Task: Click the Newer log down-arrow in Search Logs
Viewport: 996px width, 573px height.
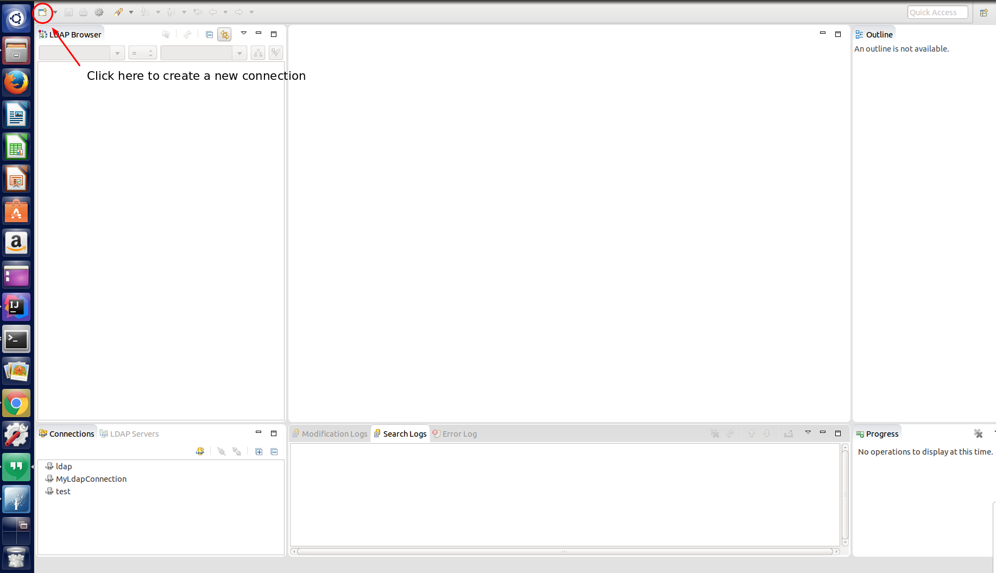Action: 767,433
